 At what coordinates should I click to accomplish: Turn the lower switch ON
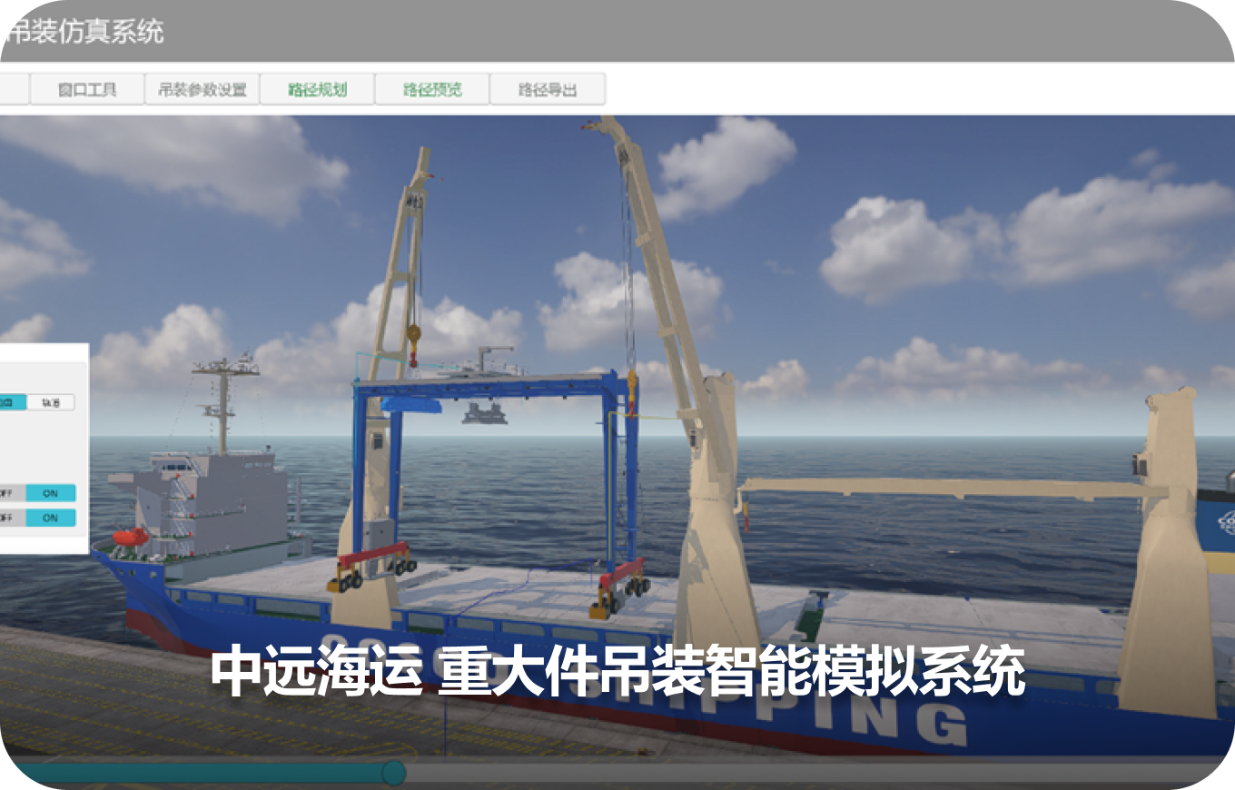[x=50, y=518]
